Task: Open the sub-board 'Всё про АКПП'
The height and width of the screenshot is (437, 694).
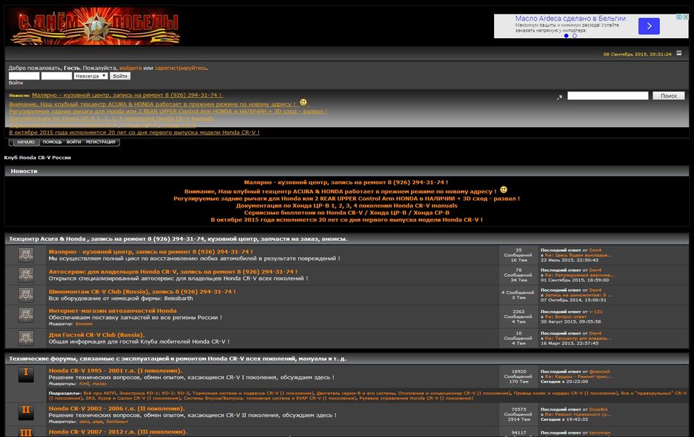Action: (100, 393)
